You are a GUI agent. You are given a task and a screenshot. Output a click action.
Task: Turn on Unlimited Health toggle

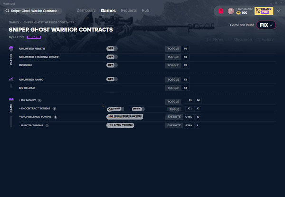click(112, 49)
